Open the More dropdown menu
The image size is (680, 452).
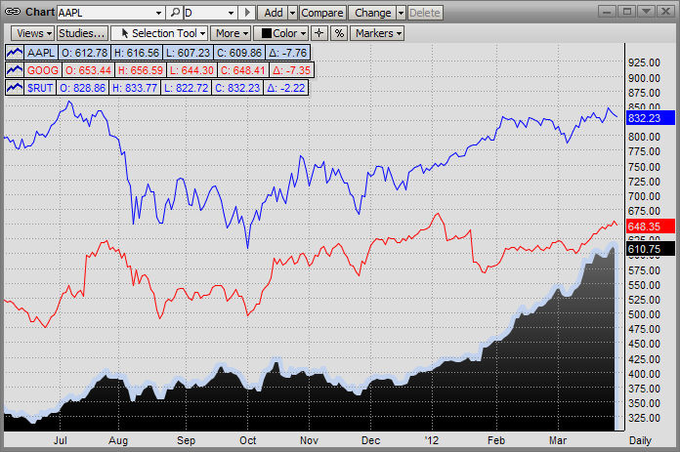coord(231,33)
